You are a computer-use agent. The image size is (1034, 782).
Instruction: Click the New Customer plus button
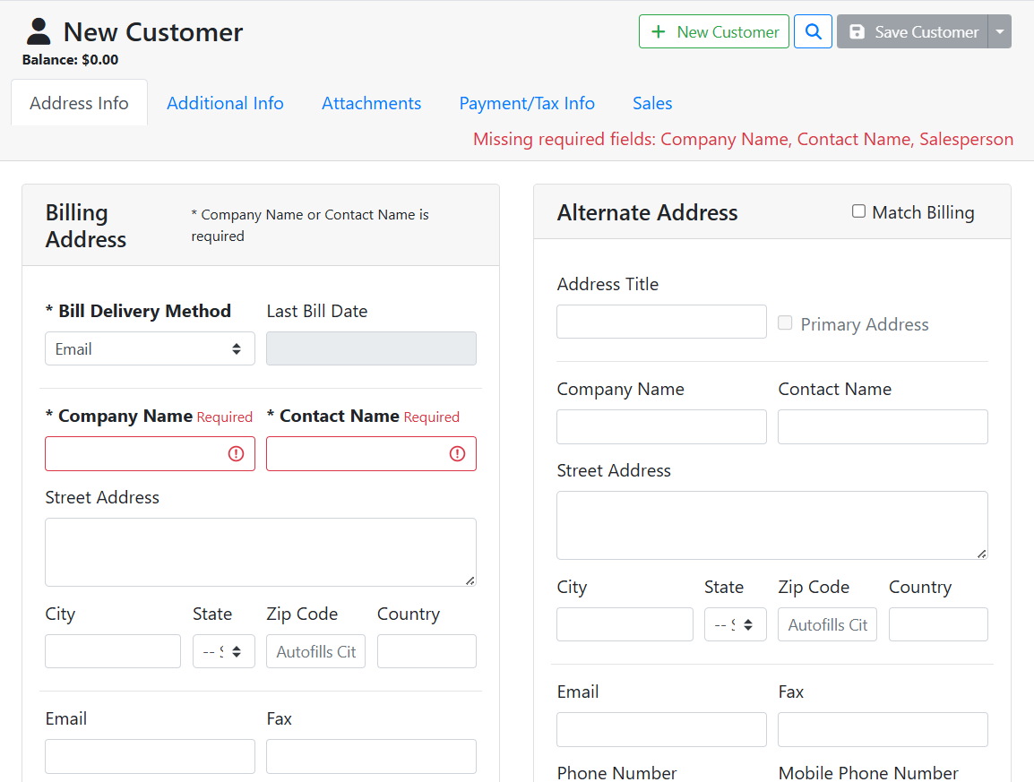(x=713, y=32)
